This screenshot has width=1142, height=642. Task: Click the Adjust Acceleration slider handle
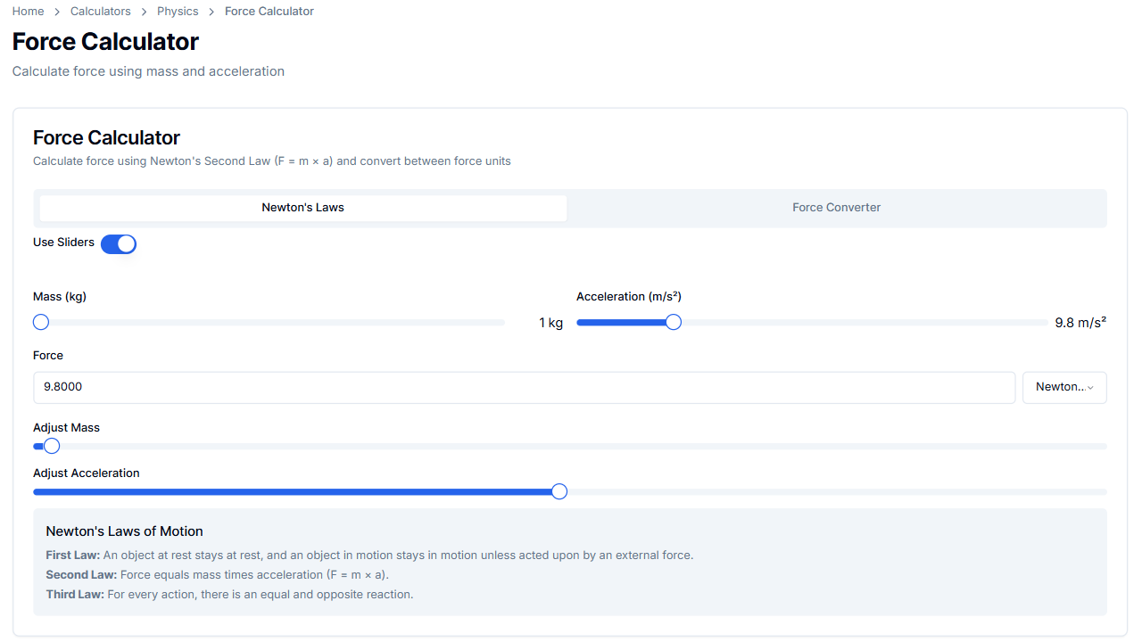pos(559,491)
